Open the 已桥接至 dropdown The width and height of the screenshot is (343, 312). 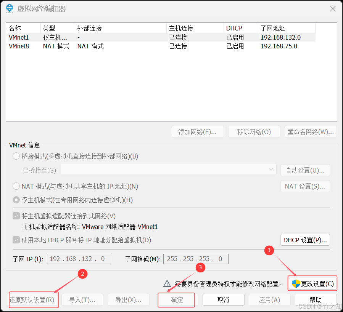point(271,170)
